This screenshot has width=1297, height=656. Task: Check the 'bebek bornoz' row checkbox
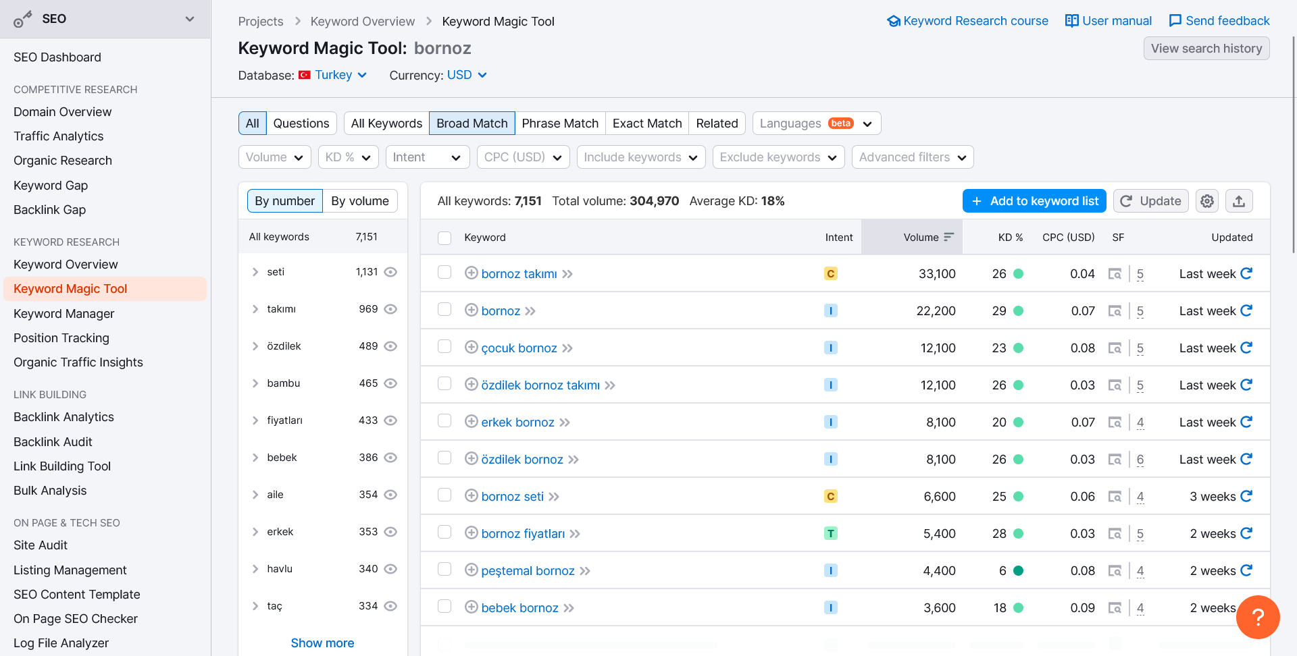444,606
